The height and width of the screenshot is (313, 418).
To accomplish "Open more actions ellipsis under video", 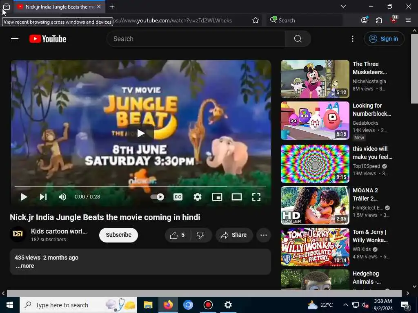I will tap(264, 235).
